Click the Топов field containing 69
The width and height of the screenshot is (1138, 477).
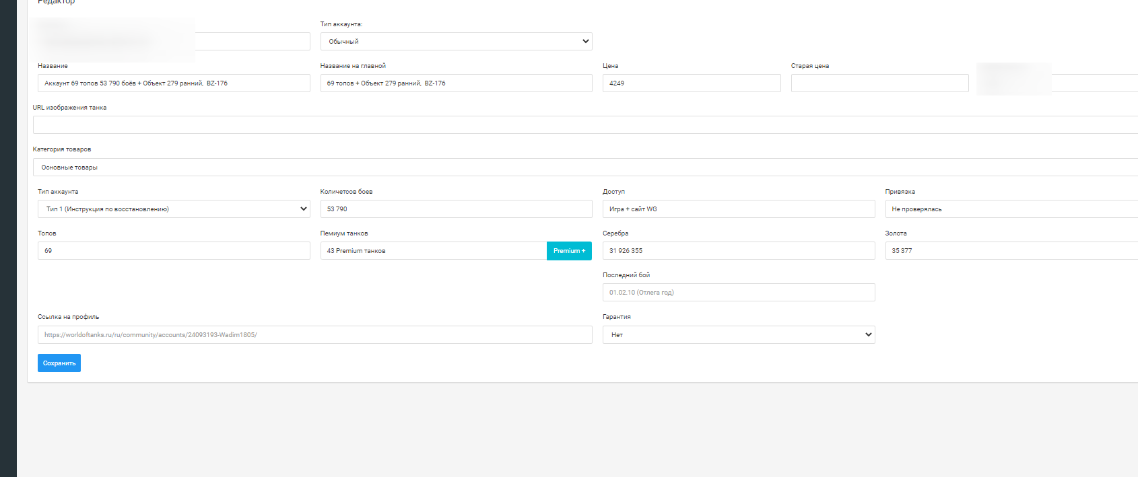click(174, 251)
